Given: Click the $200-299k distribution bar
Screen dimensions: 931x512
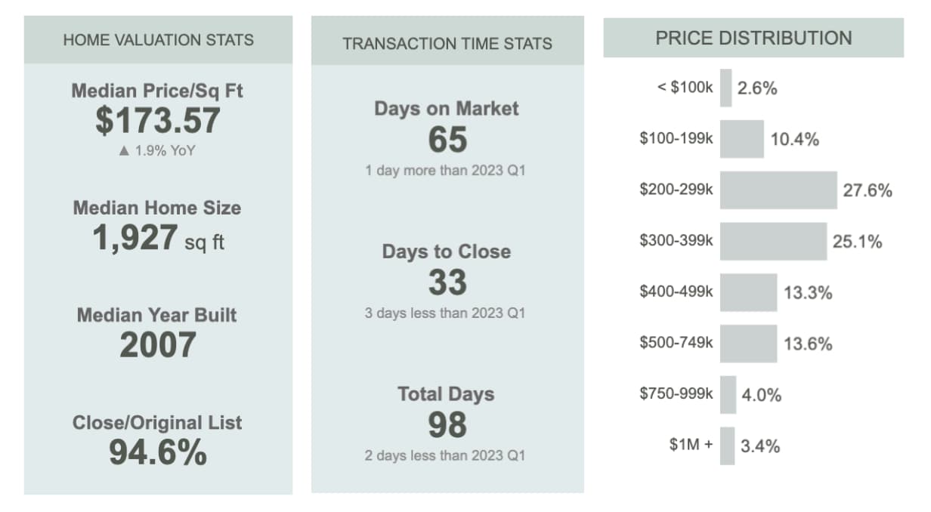Looking at the screenshot, I should click(778, 190).
